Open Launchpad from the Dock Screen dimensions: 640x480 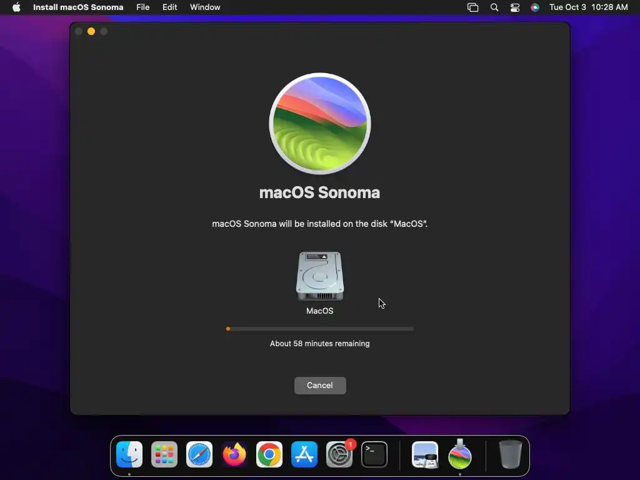coord(164,454)
